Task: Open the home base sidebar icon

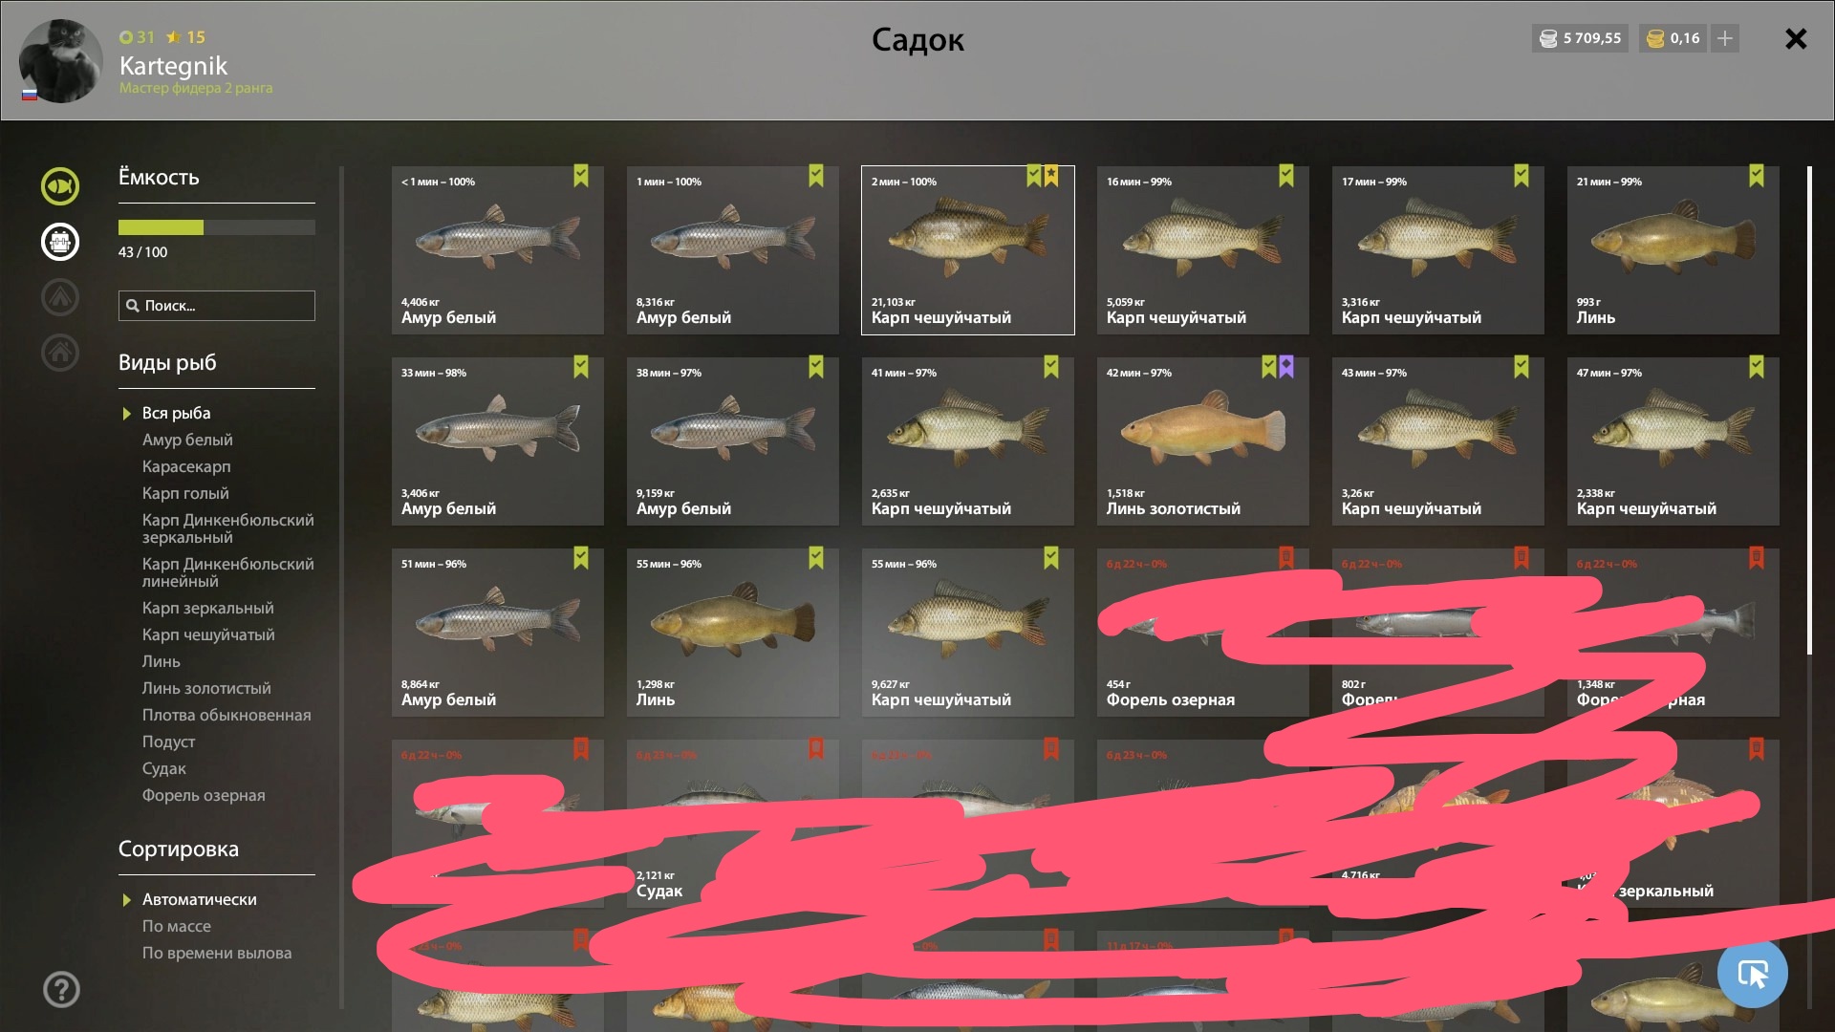Action: [59, 352]
